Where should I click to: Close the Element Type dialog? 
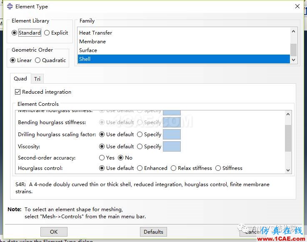click(x=297, y=7)
